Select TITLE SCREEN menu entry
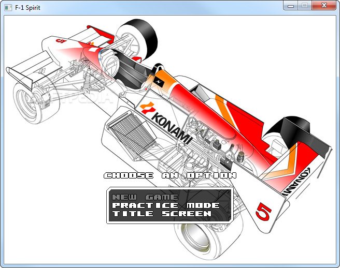340x268 pixels. 162,214
